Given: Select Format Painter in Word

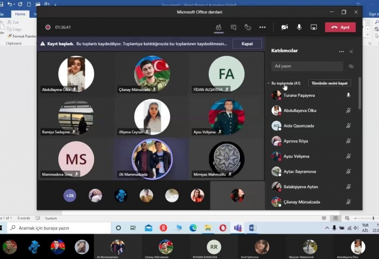Looking at the screenshot, I should pyautogui.click(x=22, y=36).
